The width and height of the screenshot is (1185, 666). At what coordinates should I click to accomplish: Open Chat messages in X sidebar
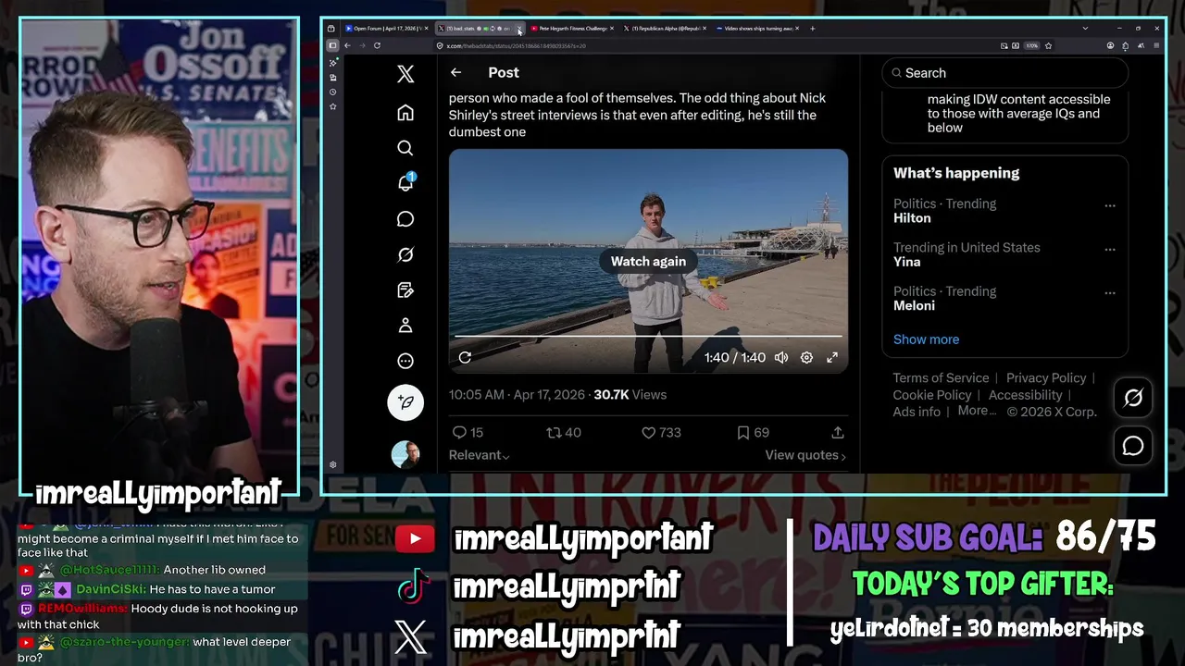pyautogui.click(x=405, y=219)
